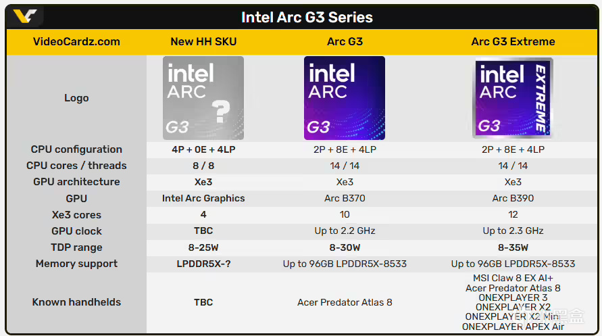
Task: Select the gray Intel Arc G3 question-mark badge
Action: [203, 98]
